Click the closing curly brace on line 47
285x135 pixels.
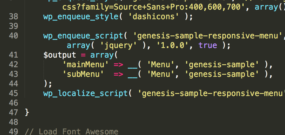[27, 112]
